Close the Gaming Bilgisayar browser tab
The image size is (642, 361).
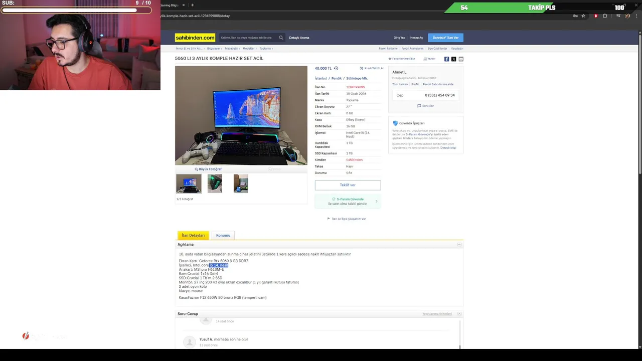click(x=184, y=5)
